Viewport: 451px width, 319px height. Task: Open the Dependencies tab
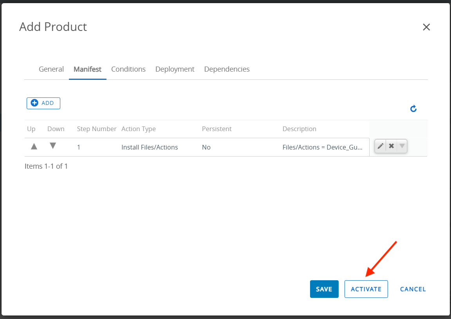coord(227,69)
